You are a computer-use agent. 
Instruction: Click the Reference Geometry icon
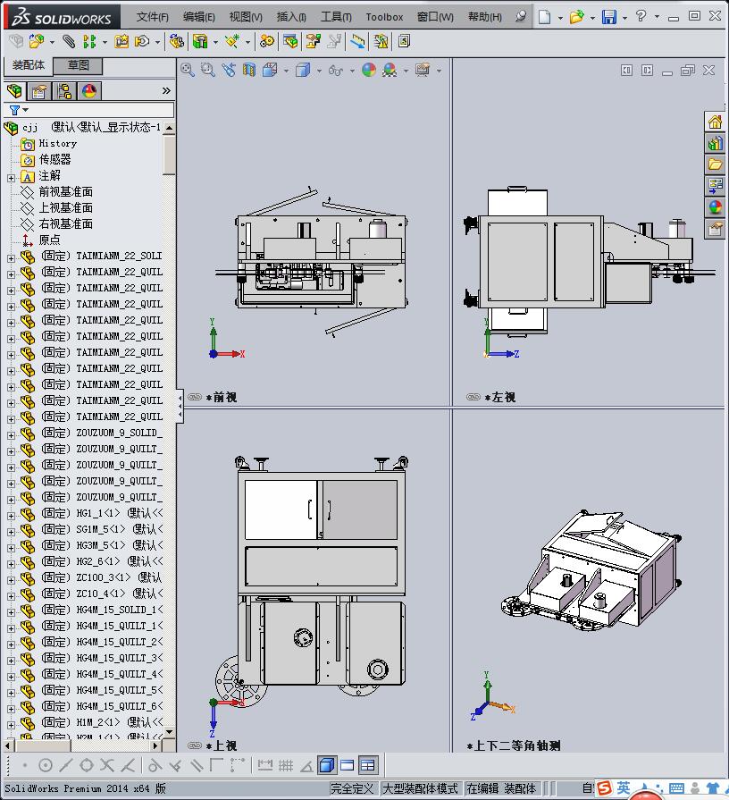pos(232,41)
